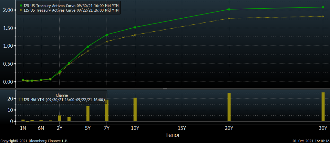Select the green 3Y data point near 0.52

(x=69, y=63)
